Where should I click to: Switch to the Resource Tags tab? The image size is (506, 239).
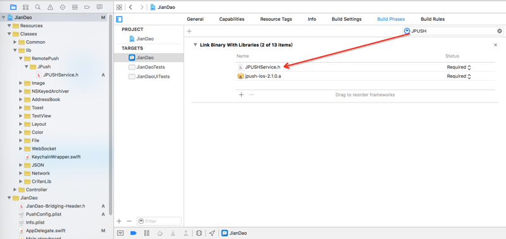click(276, 19)
